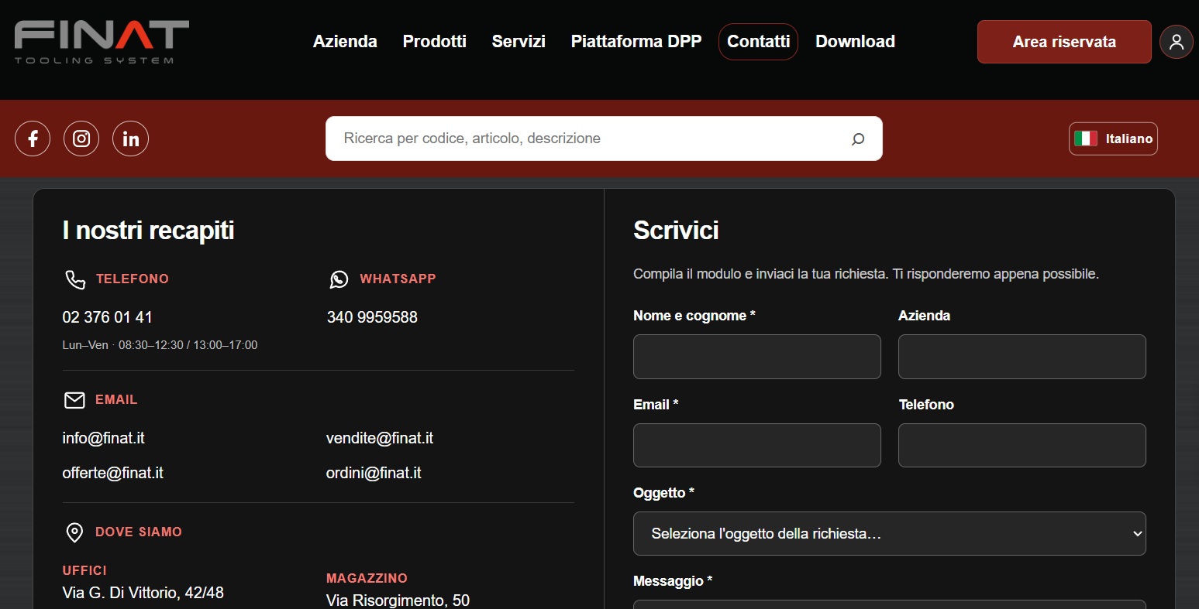The width and height of the screenshot is (1199, 609).
Task: Click the UFFICI label
Action: point(84,571)
